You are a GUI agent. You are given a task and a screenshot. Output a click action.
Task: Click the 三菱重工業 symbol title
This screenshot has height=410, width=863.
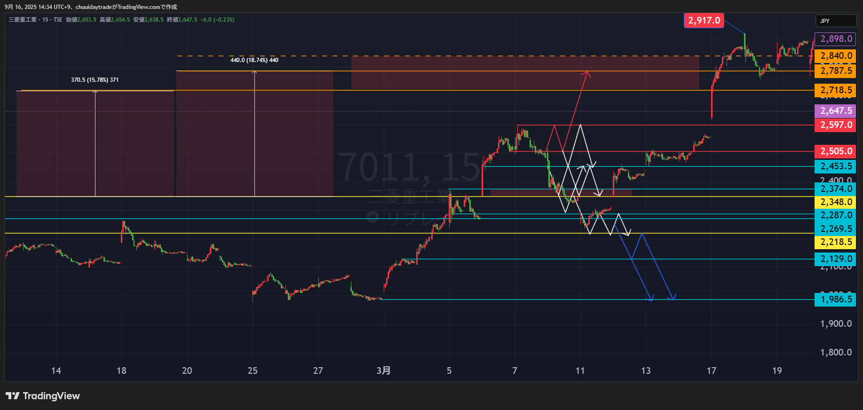[22, 20]
